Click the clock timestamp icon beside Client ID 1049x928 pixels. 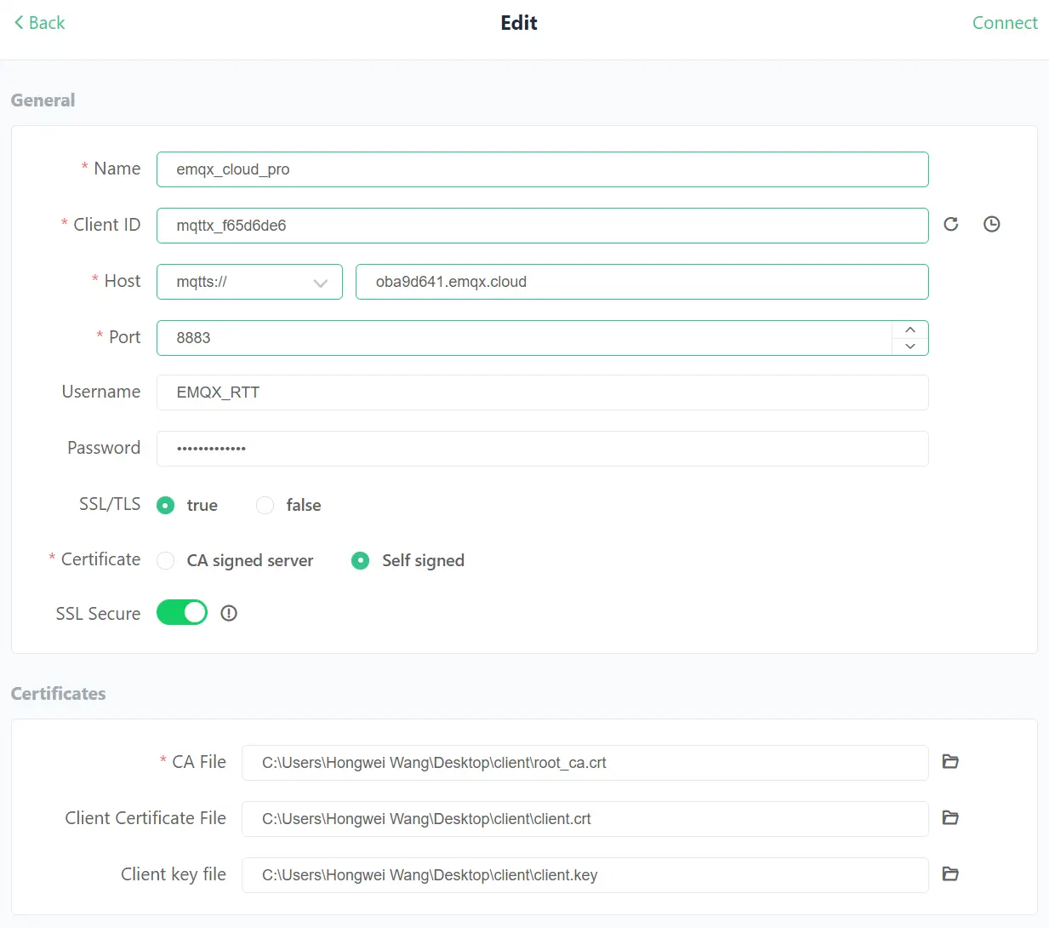click(991, 224)
